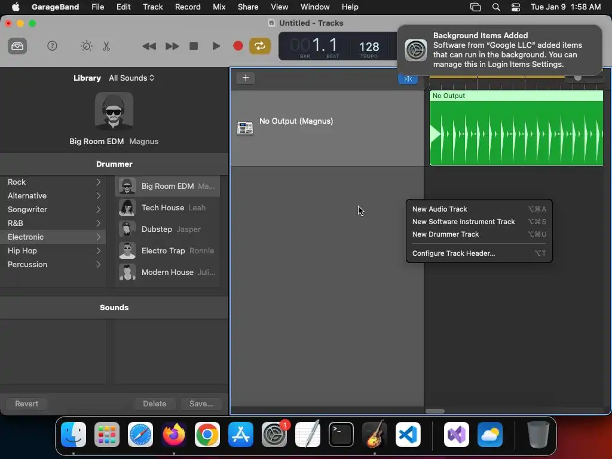Select the green No Output drummer region
The image size is (612, 459).
[x=516, y=128]
